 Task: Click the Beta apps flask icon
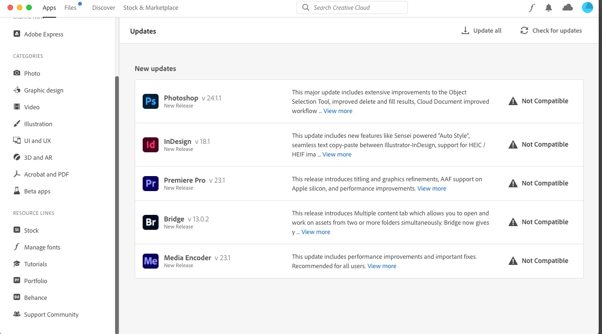pos(17,191)
